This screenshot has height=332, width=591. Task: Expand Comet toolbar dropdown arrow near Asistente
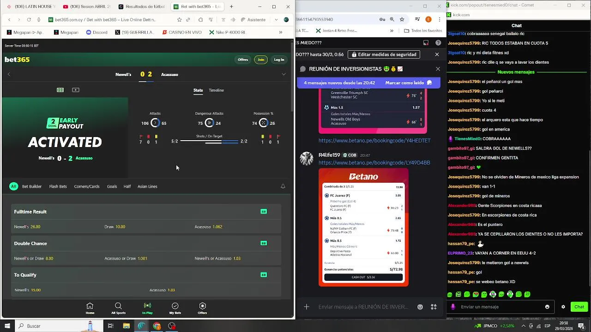click(x=276, y=20)
